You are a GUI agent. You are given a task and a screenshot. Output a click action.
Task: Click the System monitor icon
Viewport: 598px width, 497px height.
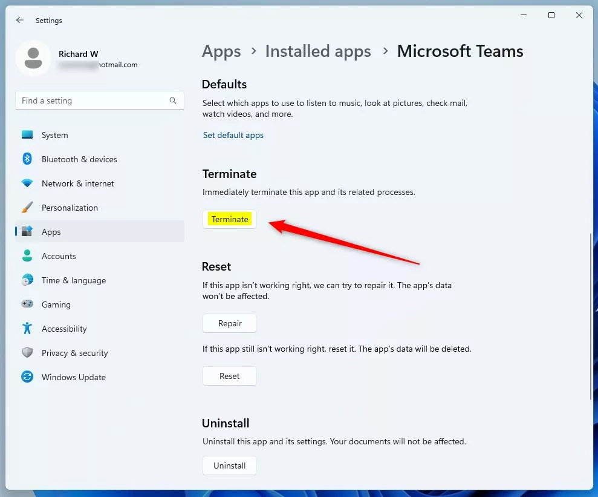point(27,135)
